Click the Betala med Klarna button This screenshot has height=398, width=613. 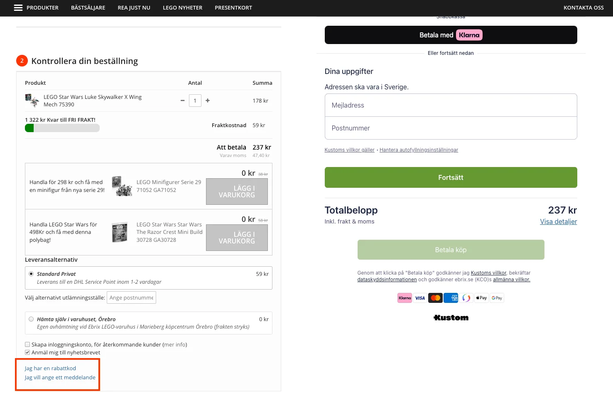pyautogui.click(x=451, y=35)
